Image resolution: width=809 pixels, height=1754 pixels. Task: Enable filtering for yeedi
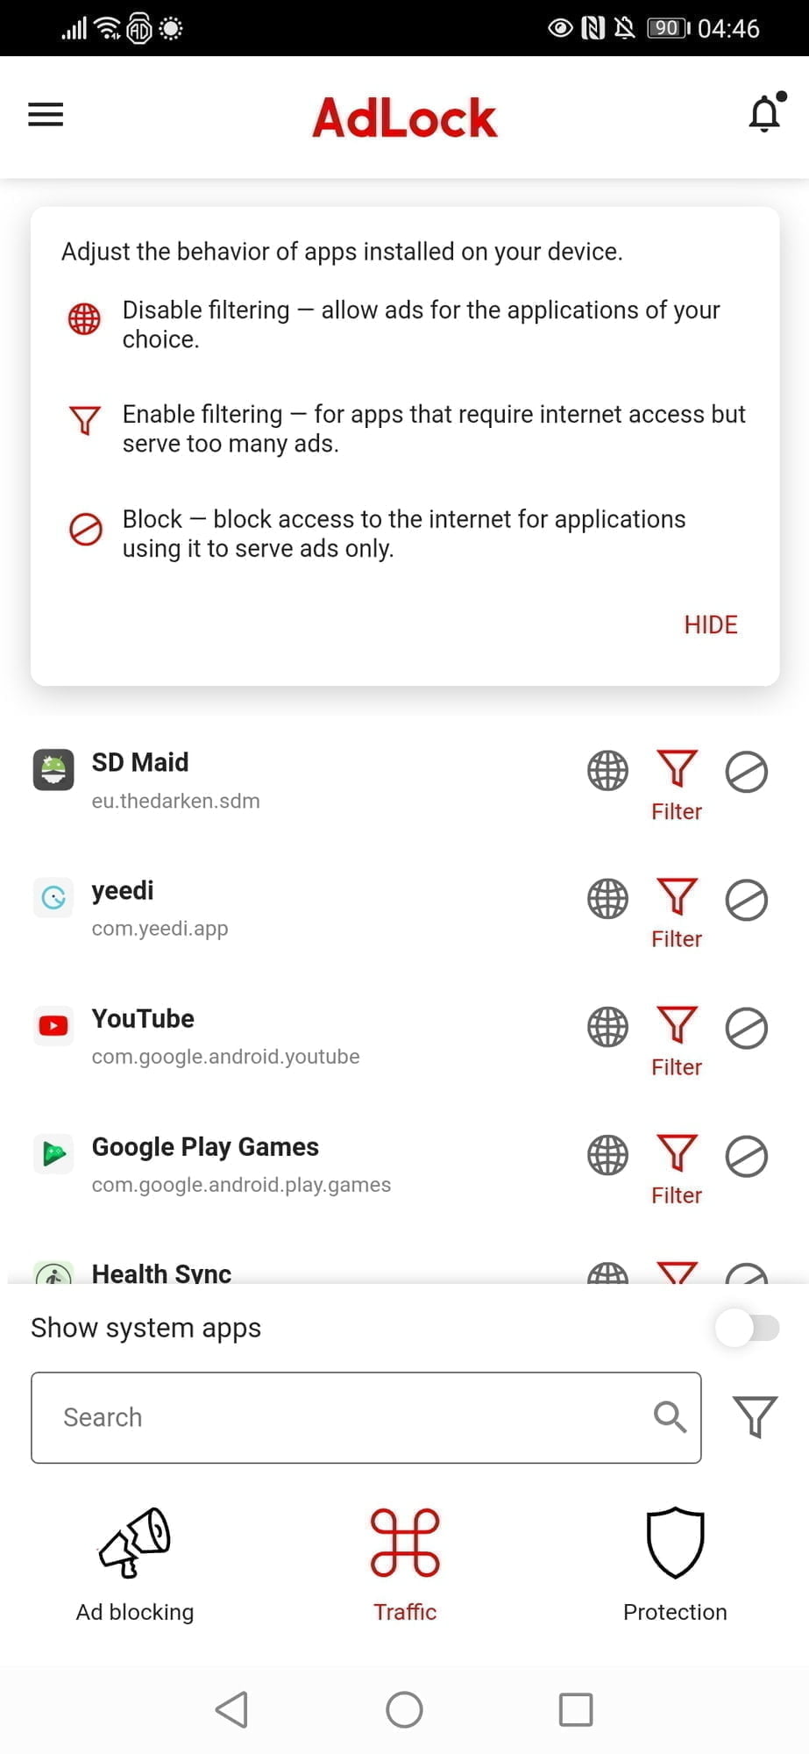tap(677, 898)
